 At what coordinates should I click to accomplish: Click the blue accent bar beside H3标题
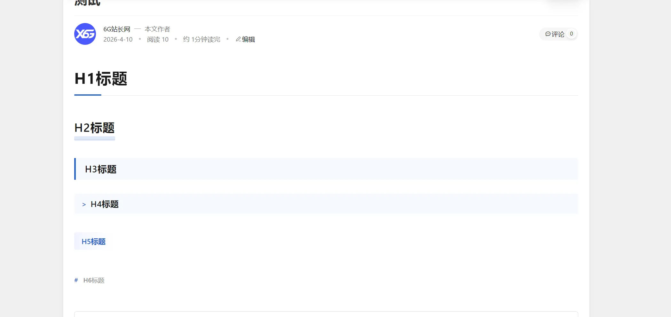click(75, 169)
